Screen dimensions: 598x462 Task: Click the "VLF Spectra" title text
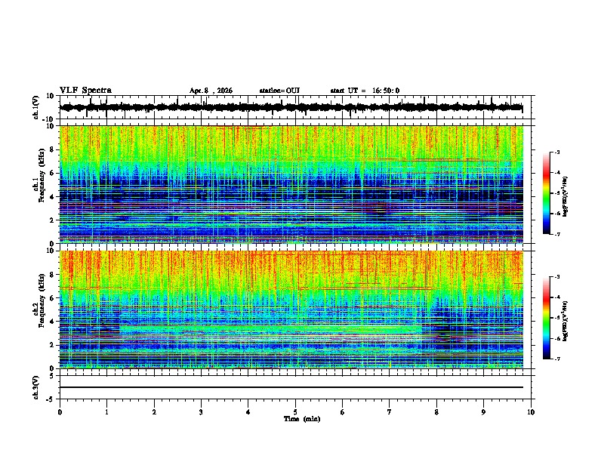(85, 91)
